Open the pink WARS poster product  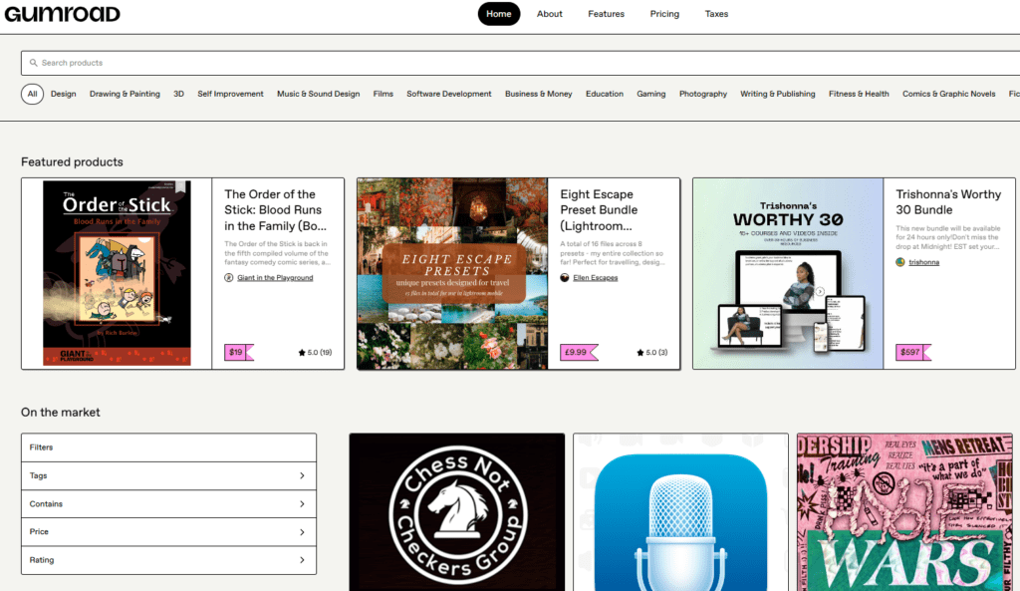tap(904, 512)
